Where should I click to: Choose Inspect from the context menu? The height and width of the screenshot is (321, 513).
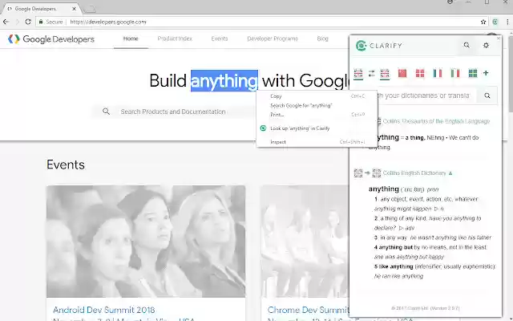[317, 142]
